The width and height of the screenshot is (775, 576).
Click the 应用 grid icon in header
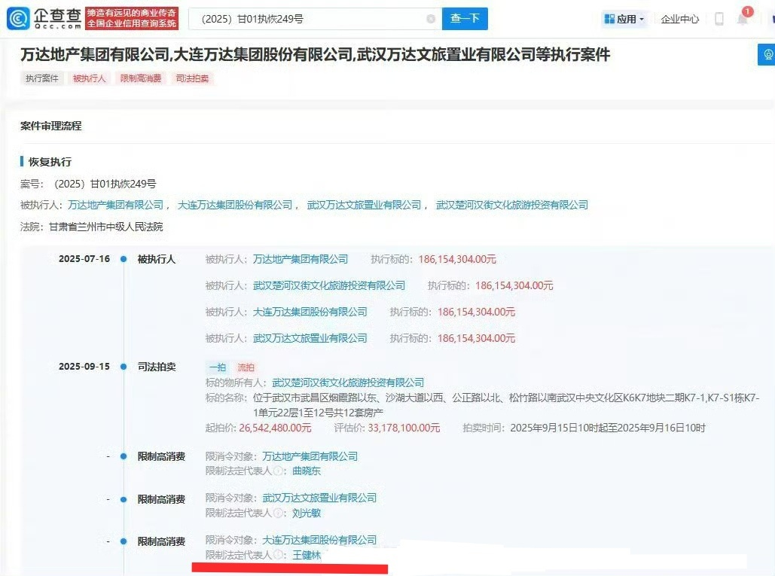610,19
